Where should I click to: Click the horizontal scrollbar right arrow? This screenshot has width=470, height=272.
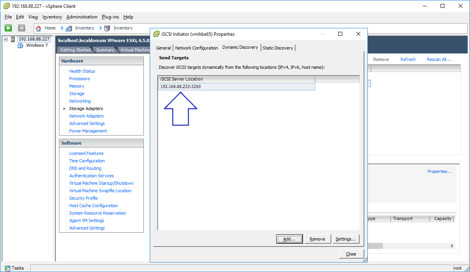point(452,246)
